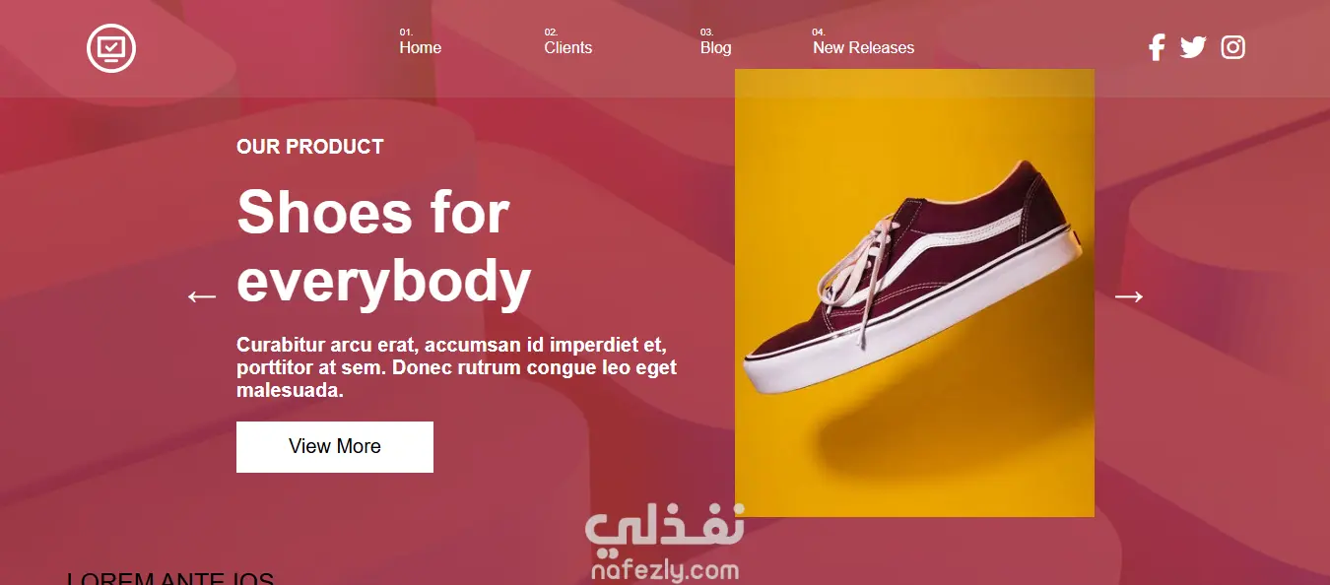Click the "Shoes for everybody" headline
This screenshot has height=585, width=1330.
tap(384, 246)
